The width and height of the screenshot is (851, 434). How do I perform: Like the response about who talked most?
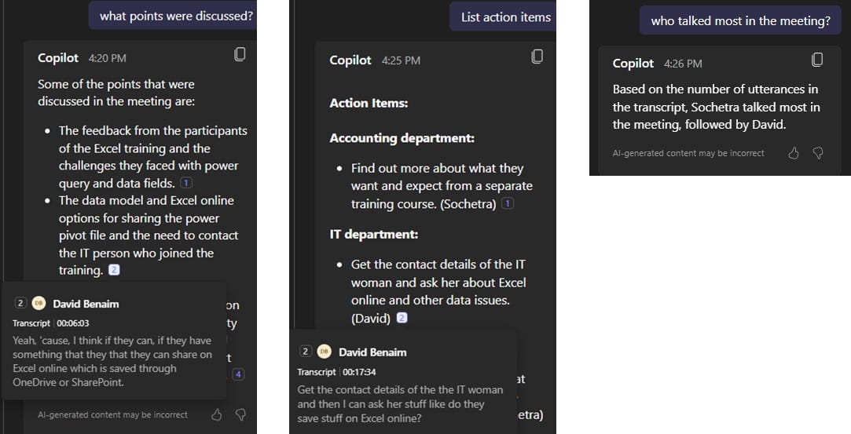794,153
